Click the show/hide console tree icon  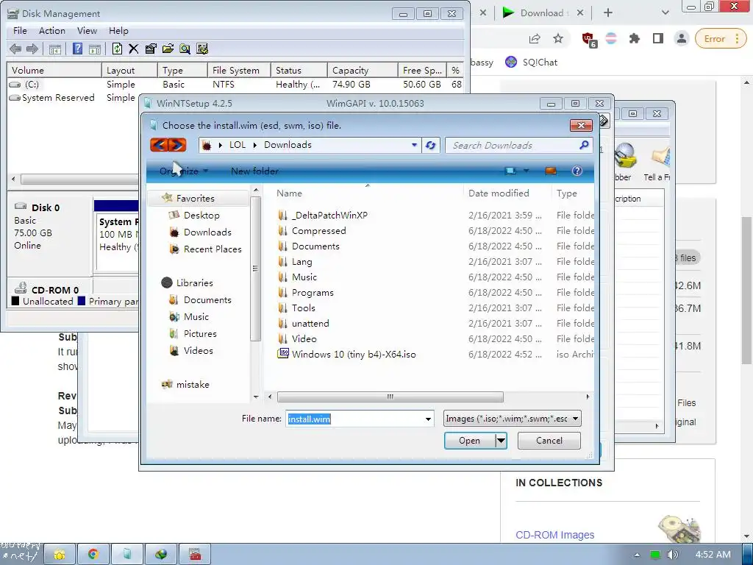(x=54, y=49)
